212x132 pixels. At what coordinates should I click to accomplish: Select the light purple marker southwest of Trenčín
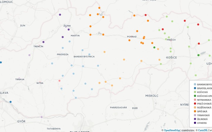pyautogui.click(x=29, y=55)
